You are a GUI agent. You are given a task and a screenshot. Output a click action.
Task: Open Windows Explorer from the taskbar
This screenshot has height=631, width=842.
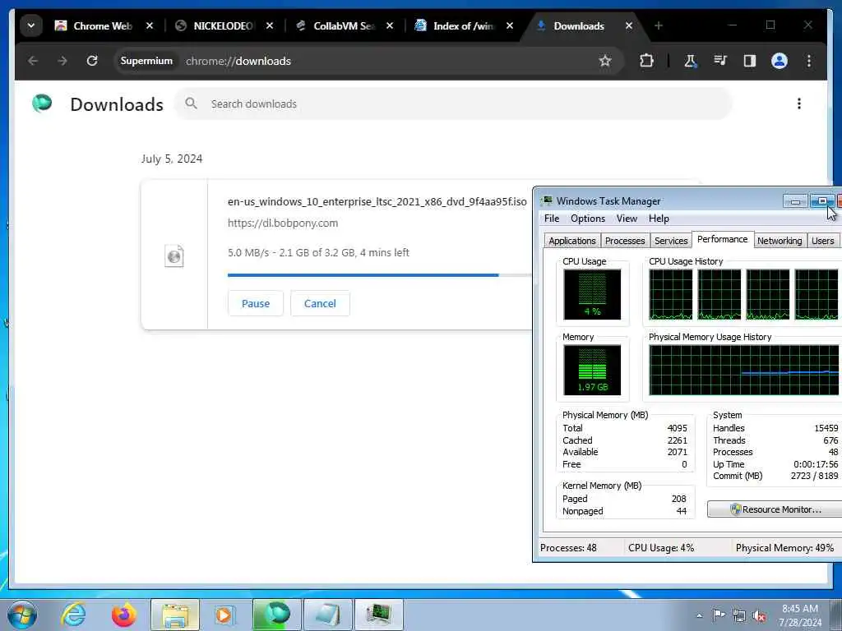click(175, 615)
